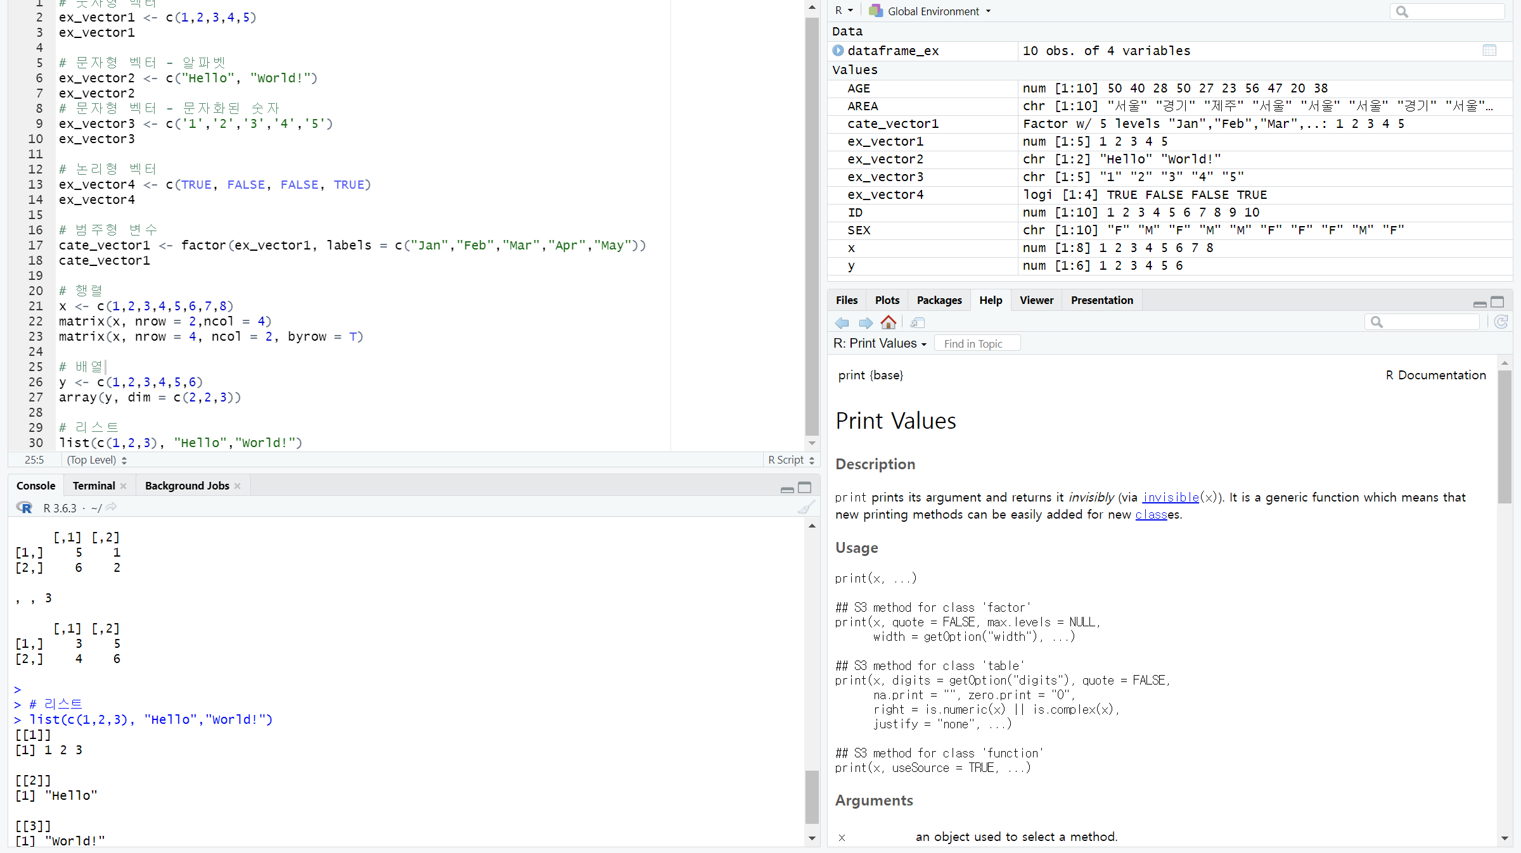Click the Help pane vertical scrollbar
Screen dimensions: 1521x853
pos(1505,437)
